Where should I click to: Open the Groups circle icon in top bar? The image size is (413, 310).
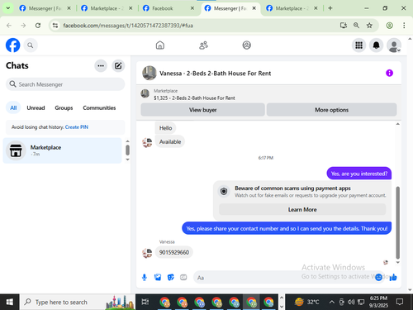[246, 45]
